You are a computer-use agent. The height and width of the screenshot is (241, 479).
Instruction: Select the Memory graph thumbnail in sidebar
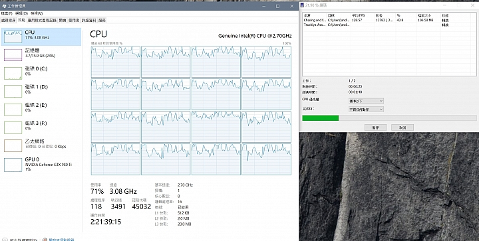[13, 55]
